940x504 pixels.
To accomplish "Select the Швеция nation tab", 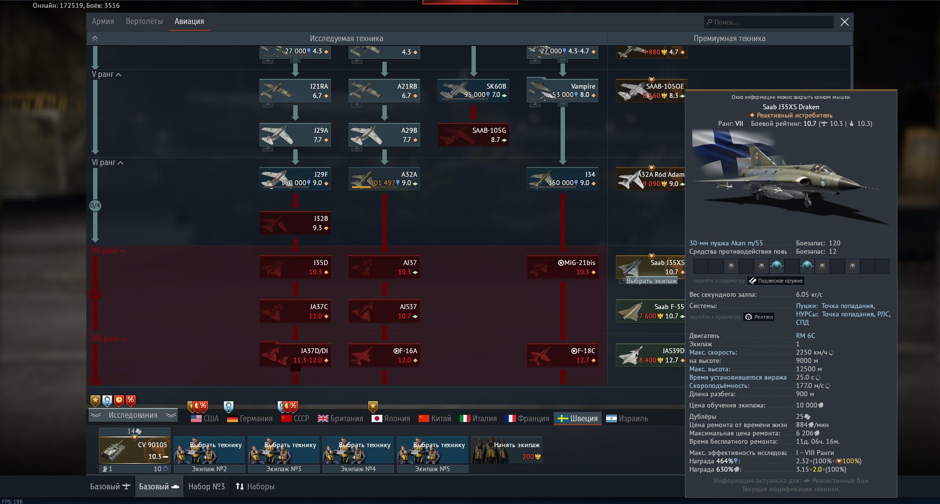I will (578, 419).
